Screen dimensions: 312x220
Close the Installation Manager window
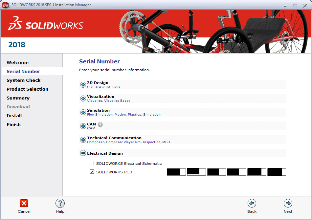click(x=305, y=6)
